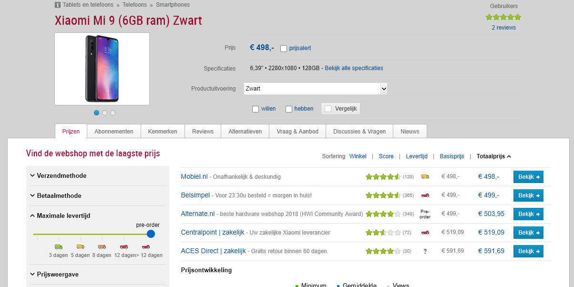
Task: Click the info icon before the breadcrumb
Action: [x=58, y=5]
